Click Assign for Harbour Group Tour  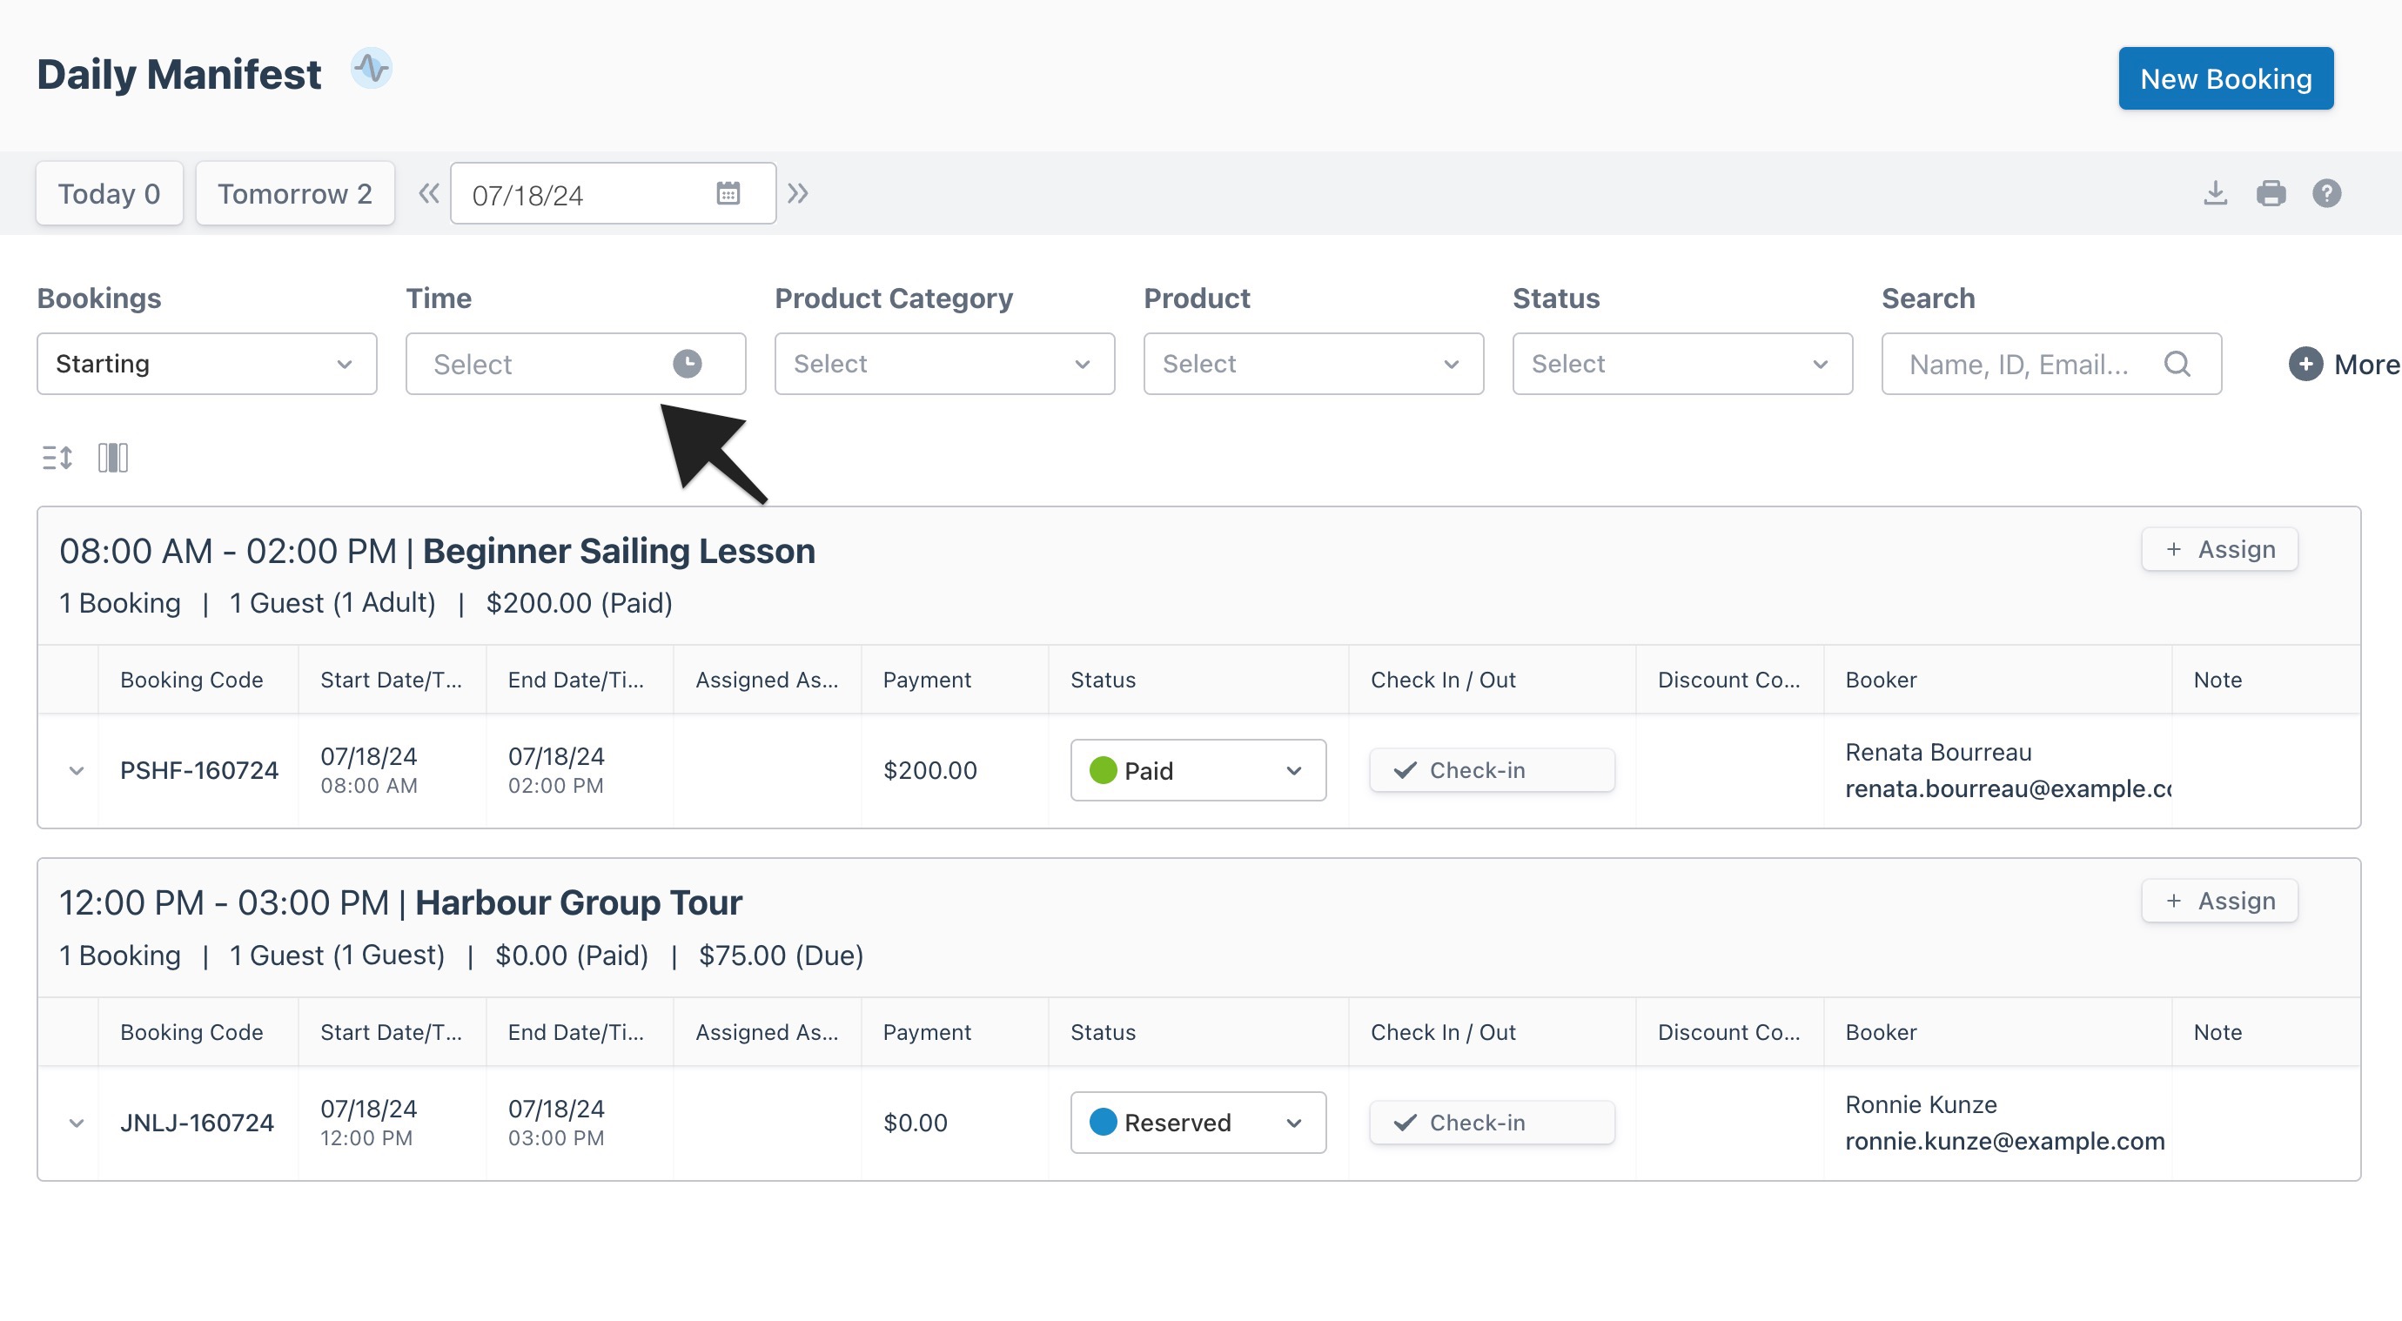(2219, 901)
